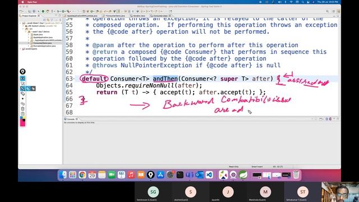Open Spotlight search in menu bar

click(x=303, y=2)
